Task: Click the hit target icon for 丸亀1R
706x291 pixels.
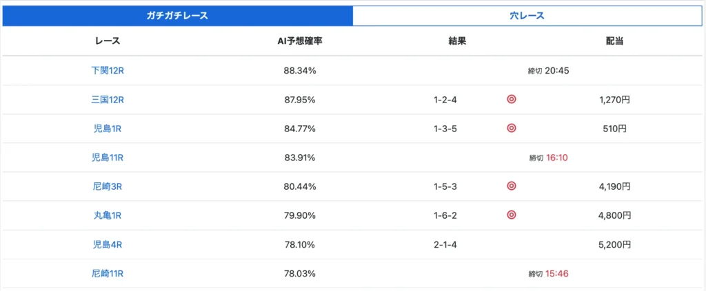Action: point(511,215)
